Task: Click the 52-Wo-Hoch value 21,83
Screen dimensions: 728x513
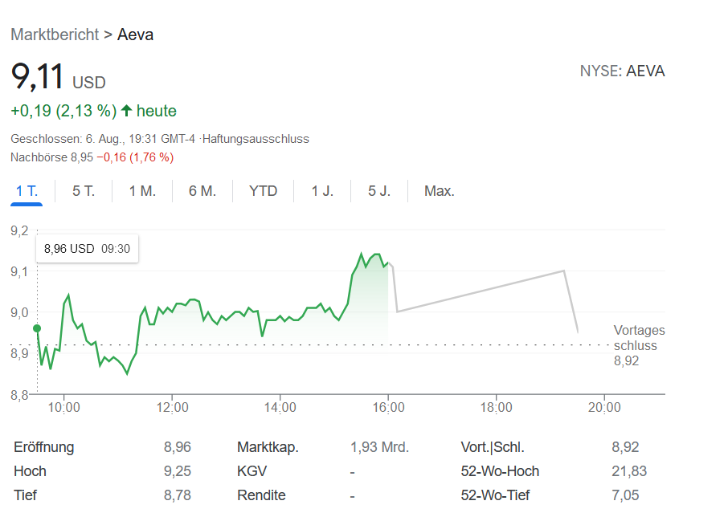Action: click(x=629, y=471)
